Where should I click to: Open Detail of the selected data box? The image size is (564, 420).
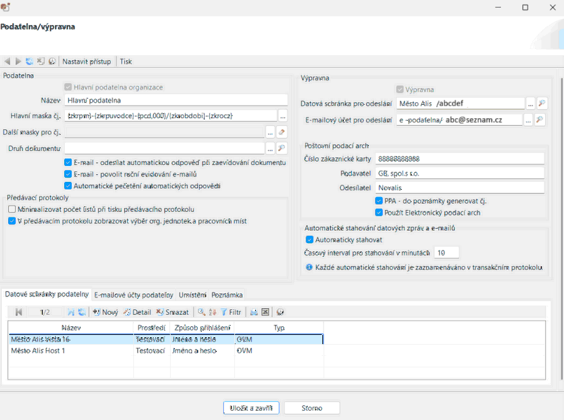pyautogui.click(x=137, y=312)
